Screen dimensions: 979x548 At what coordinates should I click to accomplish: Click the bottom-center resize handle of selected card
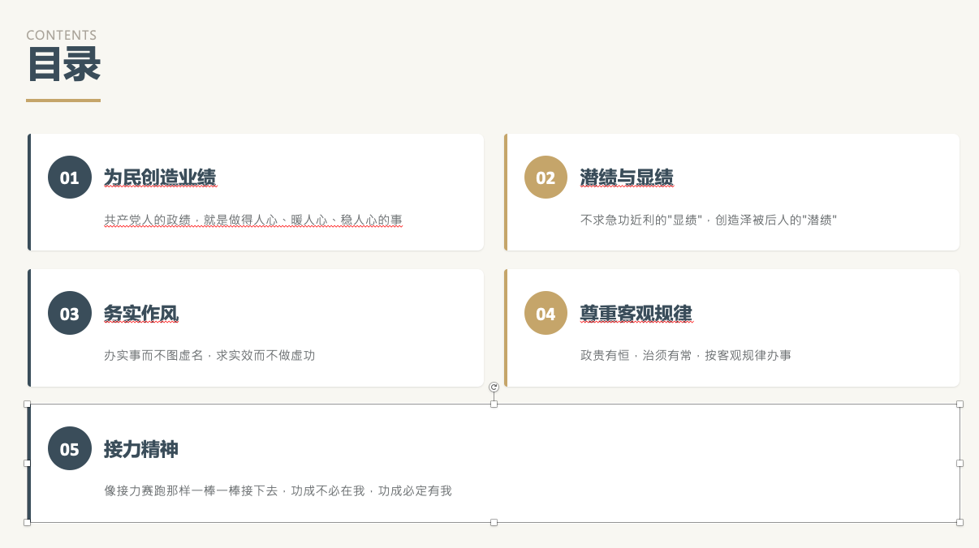click(494, 522)
